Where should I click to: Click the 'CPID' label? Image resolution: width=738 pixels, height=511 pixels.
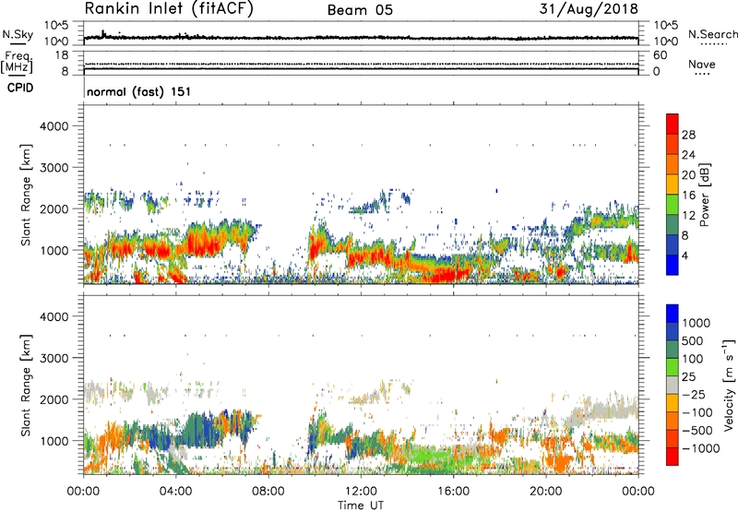point(20,88)
